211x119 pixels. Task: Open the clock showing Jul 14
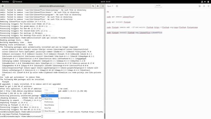[105, 2]
